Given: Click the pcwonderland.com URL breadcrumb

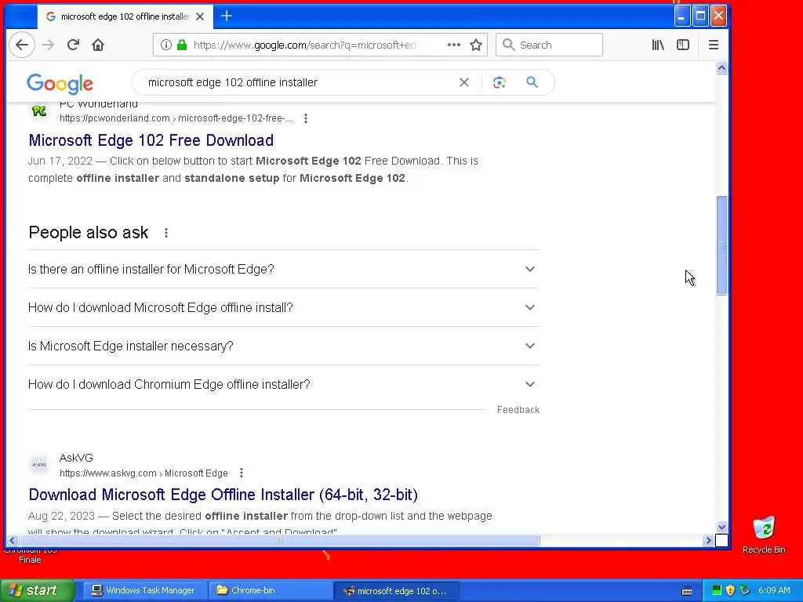Looking at the screenshot, I should [176, 118].
